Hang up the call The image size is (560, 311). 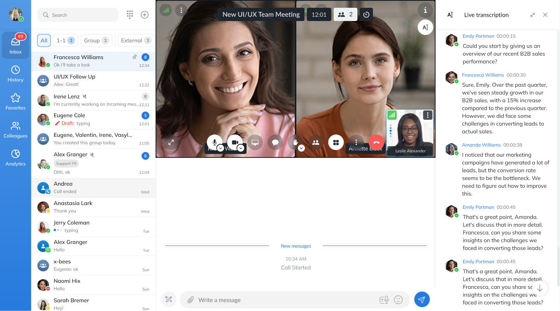click(x=376, y=142)
